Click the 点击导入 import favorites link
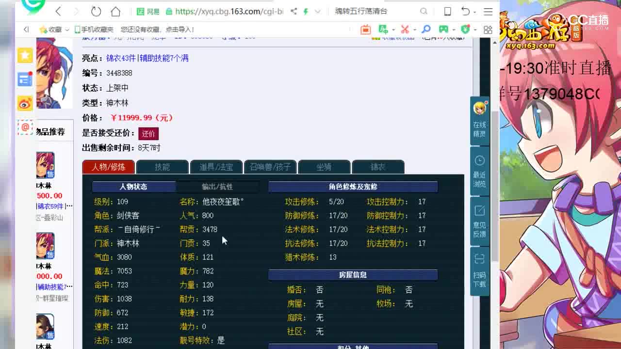This screenshot has height=349, width=621. tap(180, 30)
